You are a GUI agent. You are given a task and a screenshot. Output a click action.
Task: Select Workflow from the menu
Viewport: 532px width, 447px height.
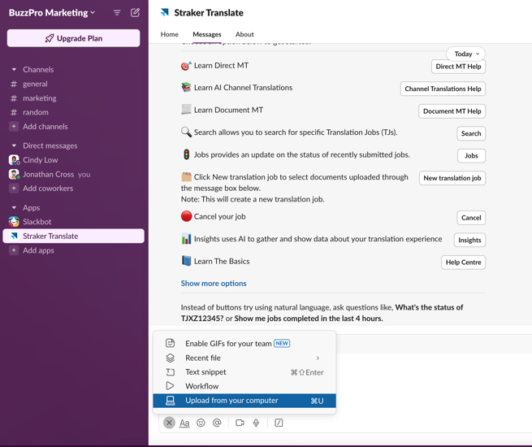(x=244, y=386)
